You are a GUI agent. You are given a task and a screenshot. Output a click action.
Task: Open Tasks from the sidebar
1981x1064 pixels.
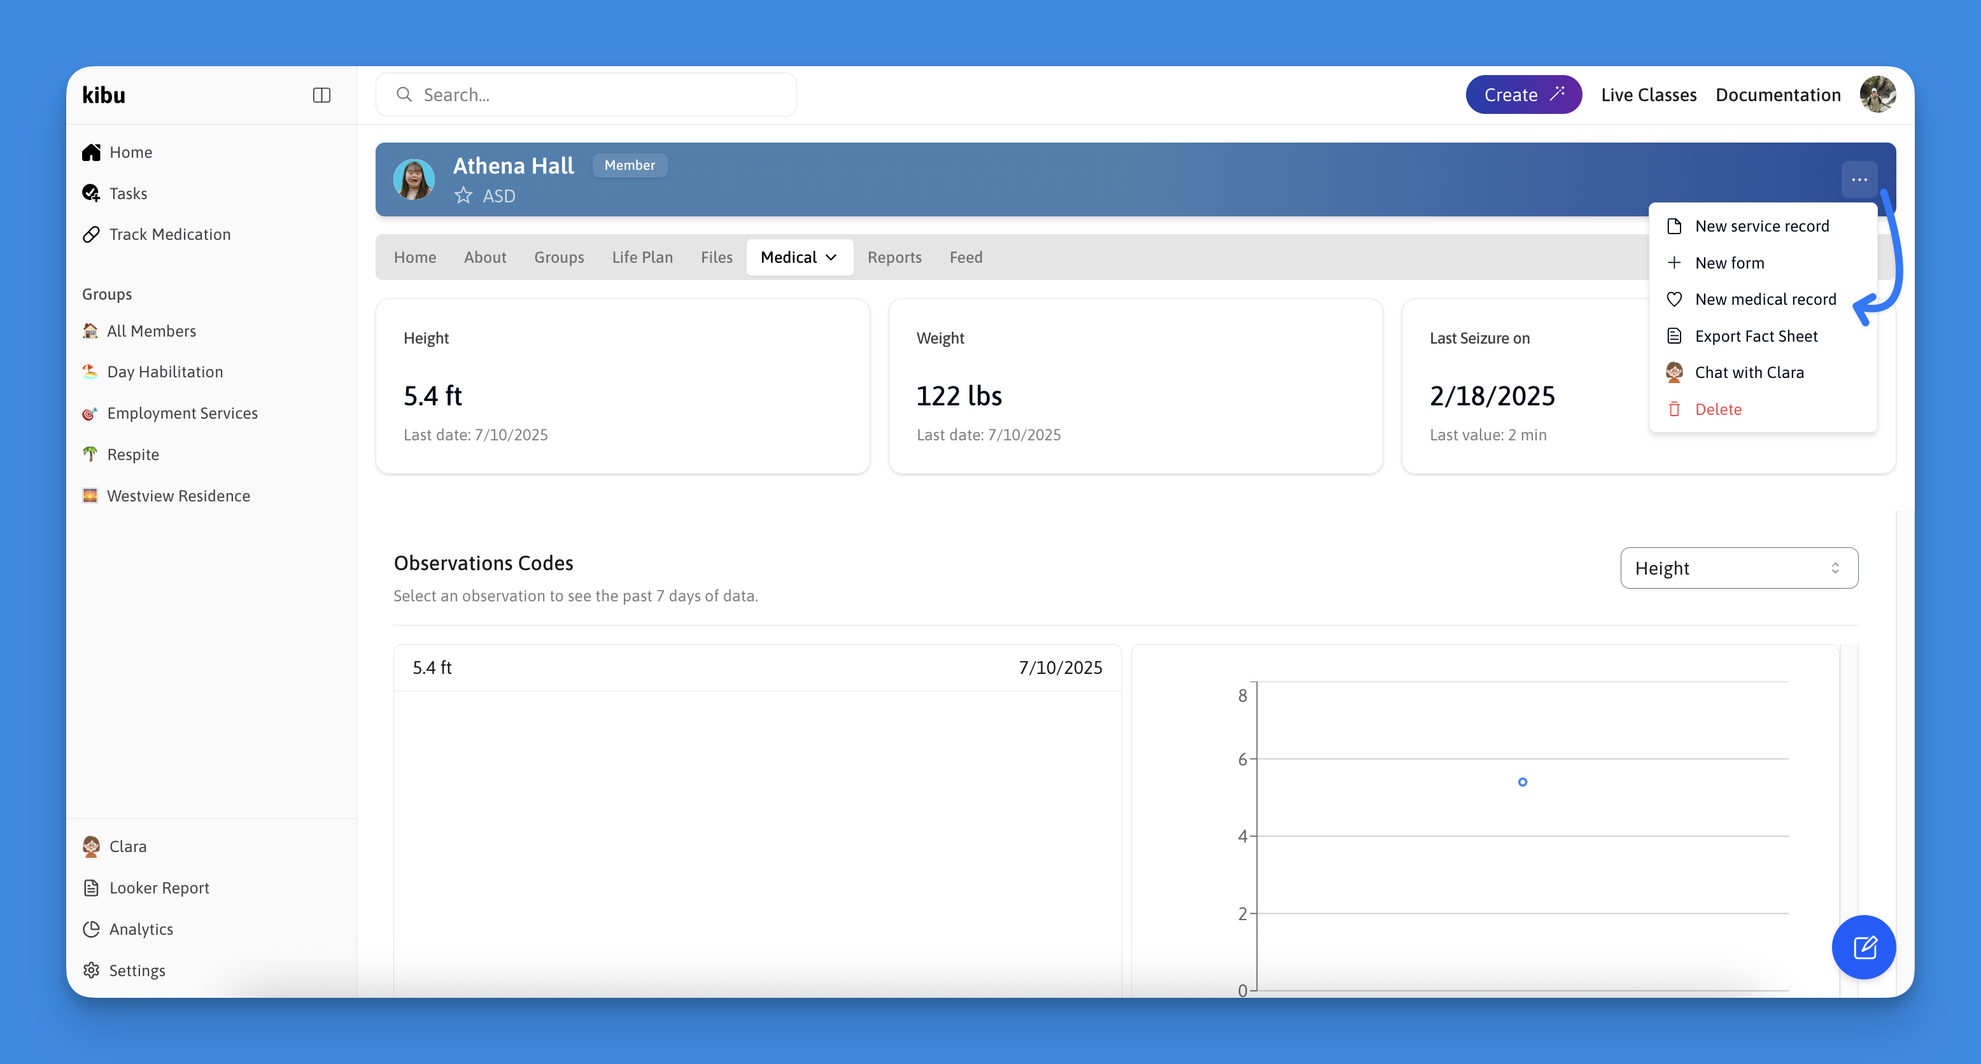coord(128,193)
